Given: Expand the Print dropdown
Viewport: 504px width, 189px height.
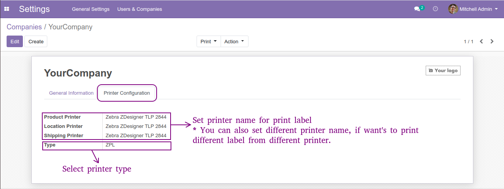Looking at the screenshot, I should [209, 41].
